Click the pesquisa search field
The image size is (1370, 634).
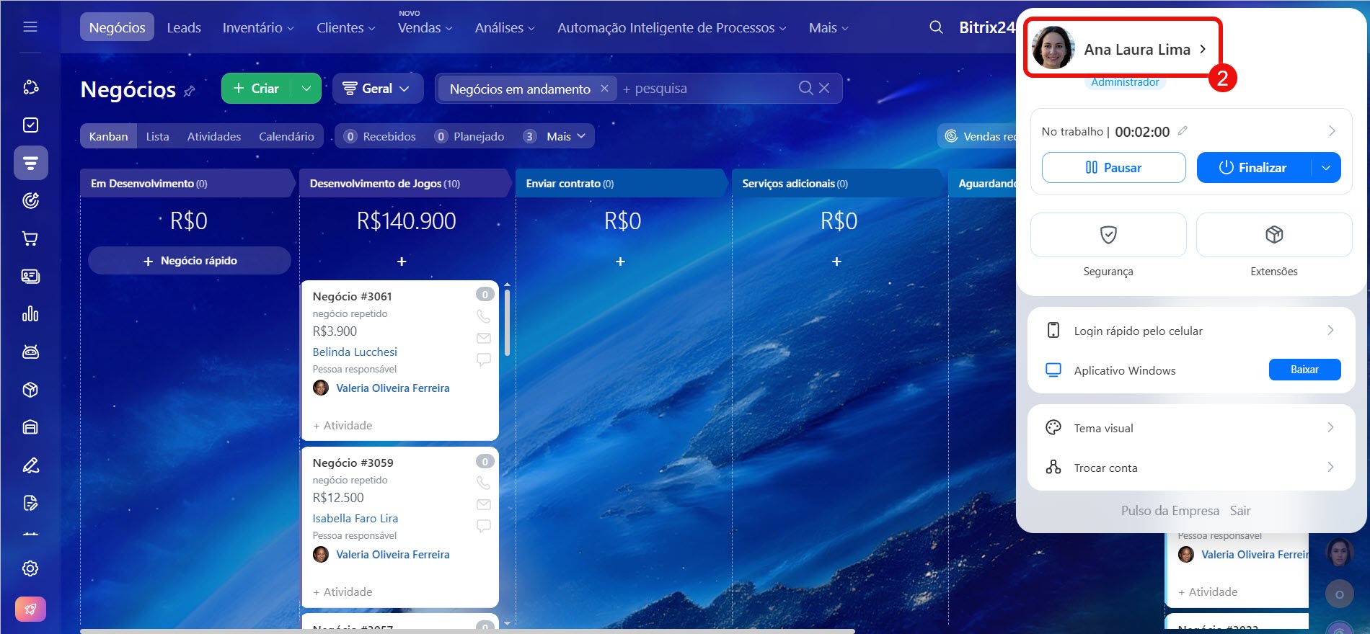[x=707, y=88]
